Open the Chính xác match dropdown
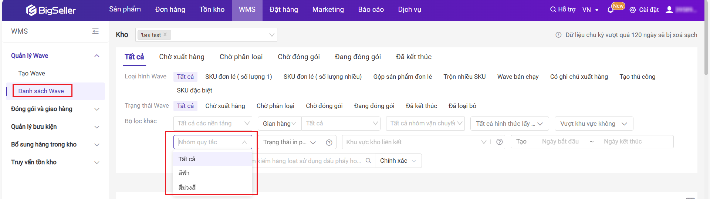Image resolution: width=710 pixels, height=199 pixels. click(398, 161)
